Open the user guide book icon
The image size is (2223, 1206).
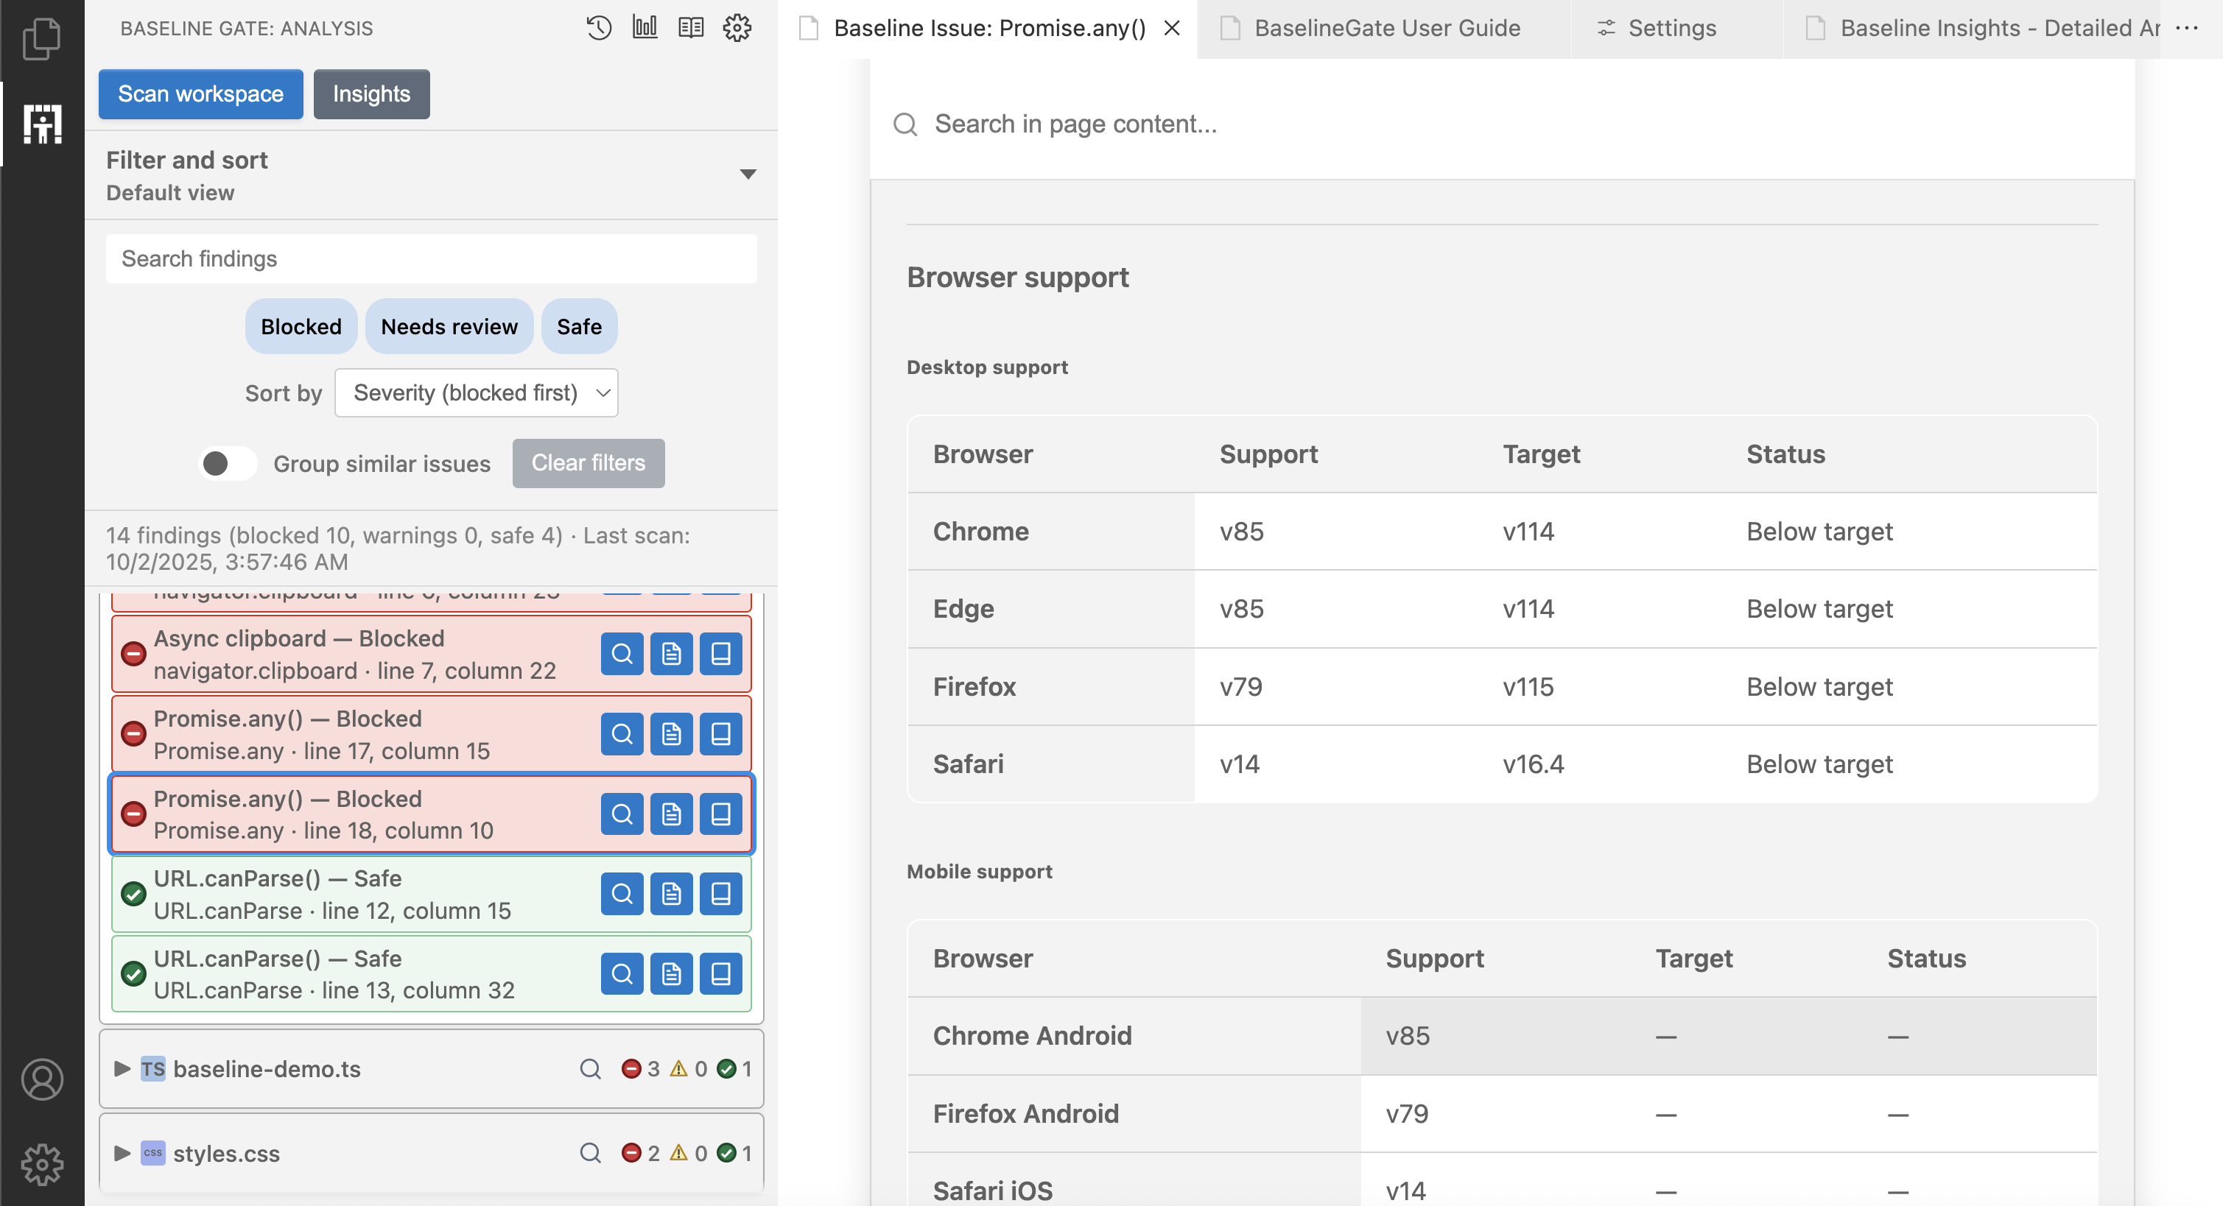(x=690, y=27)
